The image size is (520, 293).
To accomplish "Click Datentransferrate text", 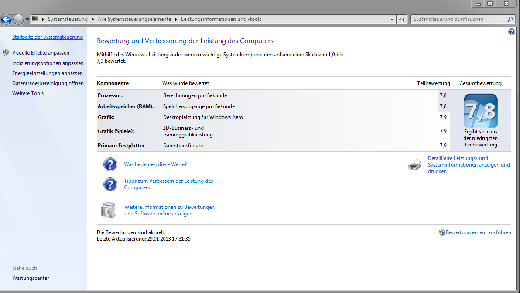I will pyautogui.click(x=183, y=146).
